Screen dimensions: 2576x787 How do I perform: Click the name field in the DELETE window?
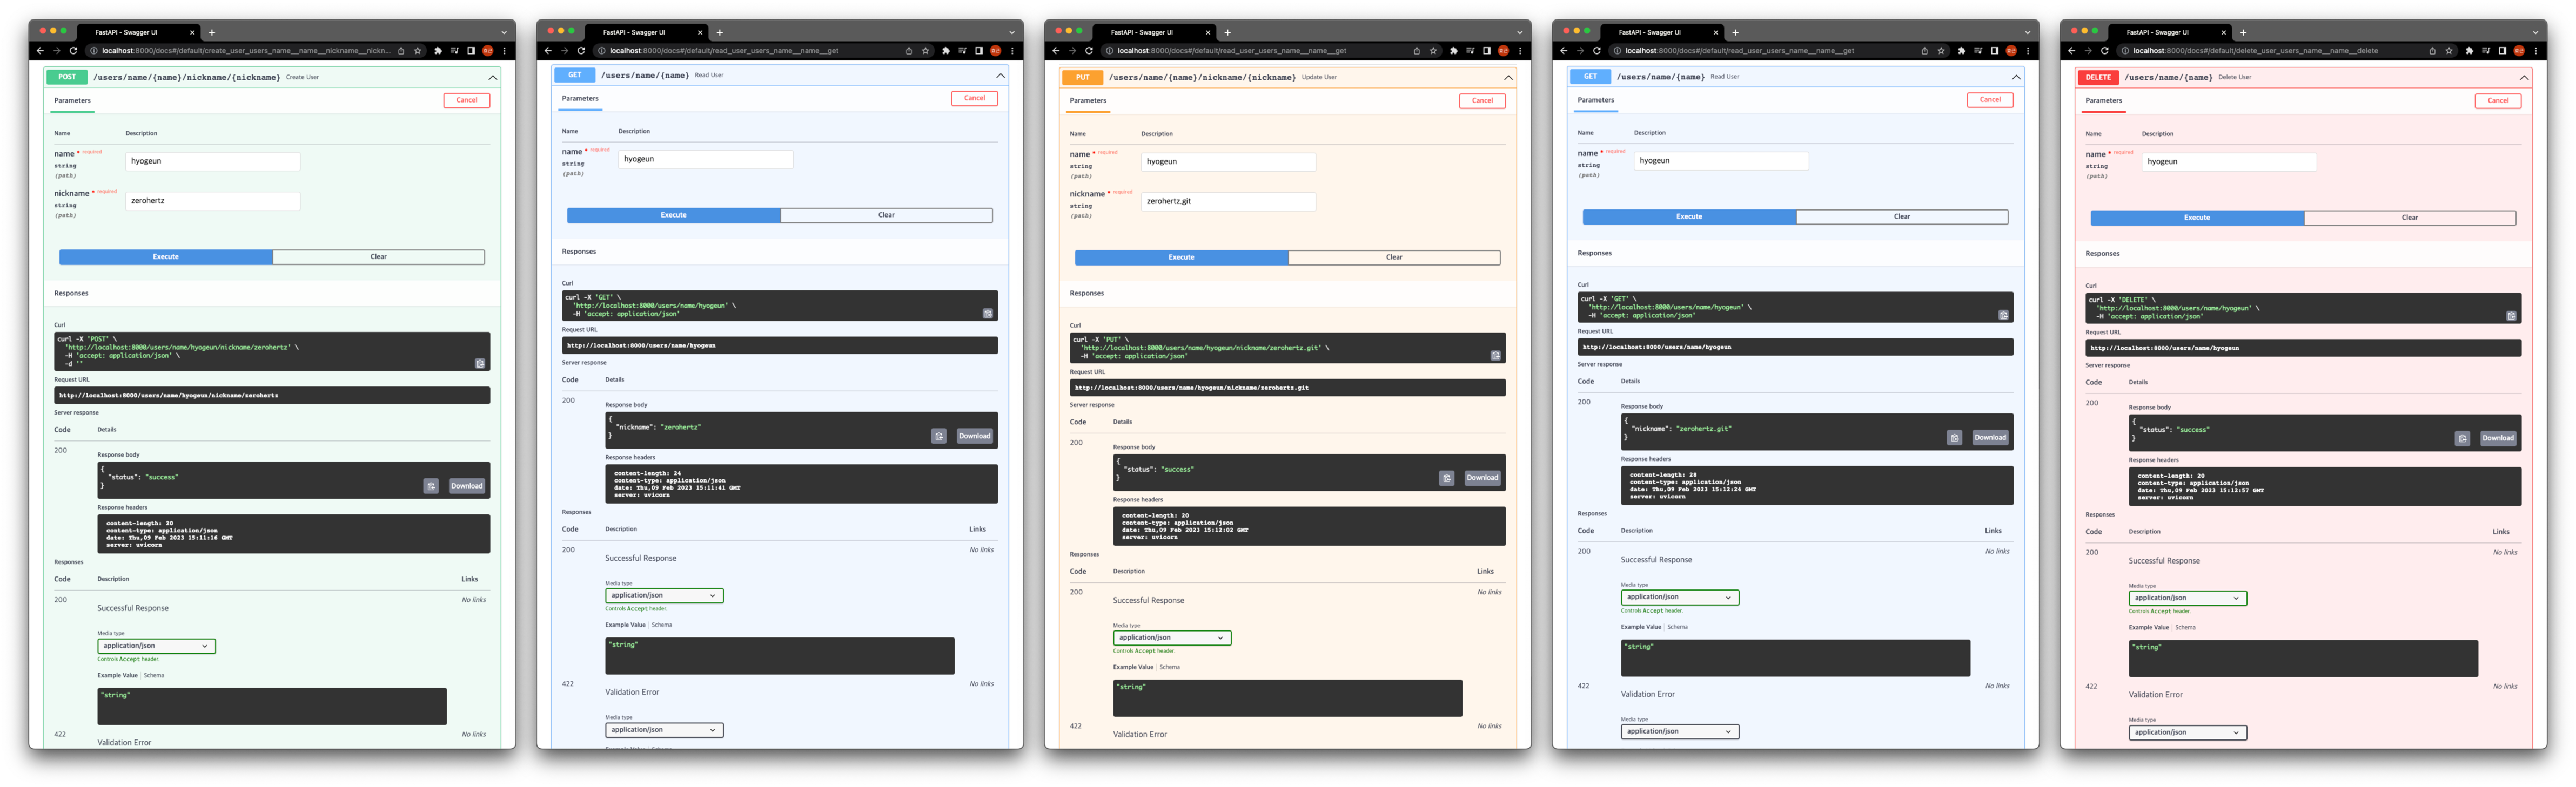pos(2229,162)
